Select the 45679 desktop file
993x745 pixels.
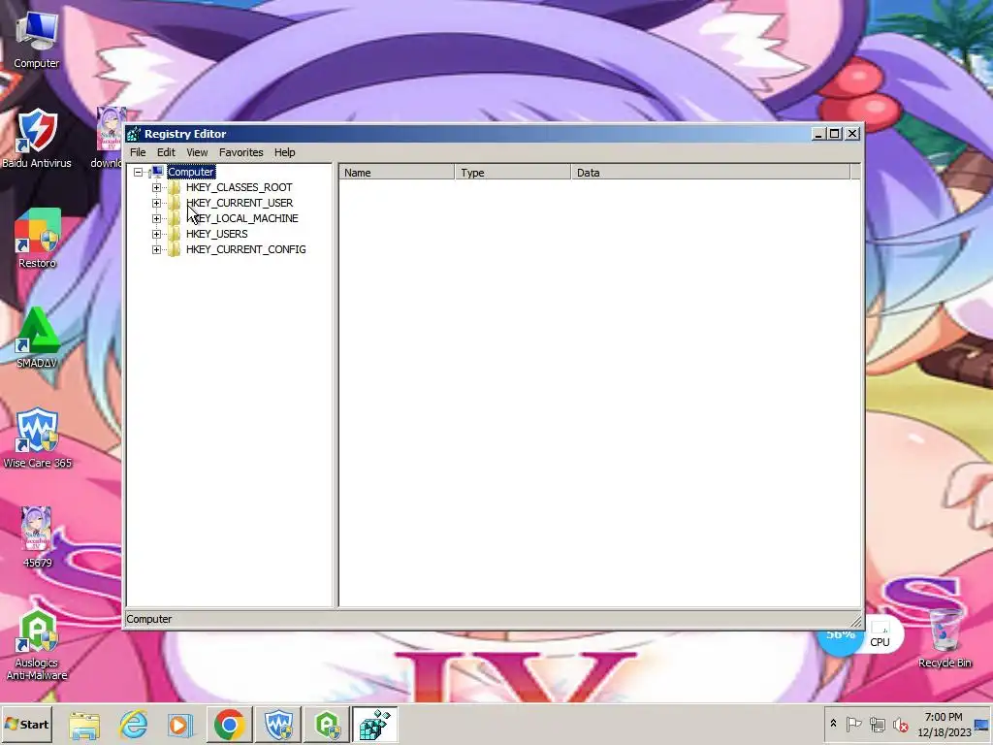[37, 537]
